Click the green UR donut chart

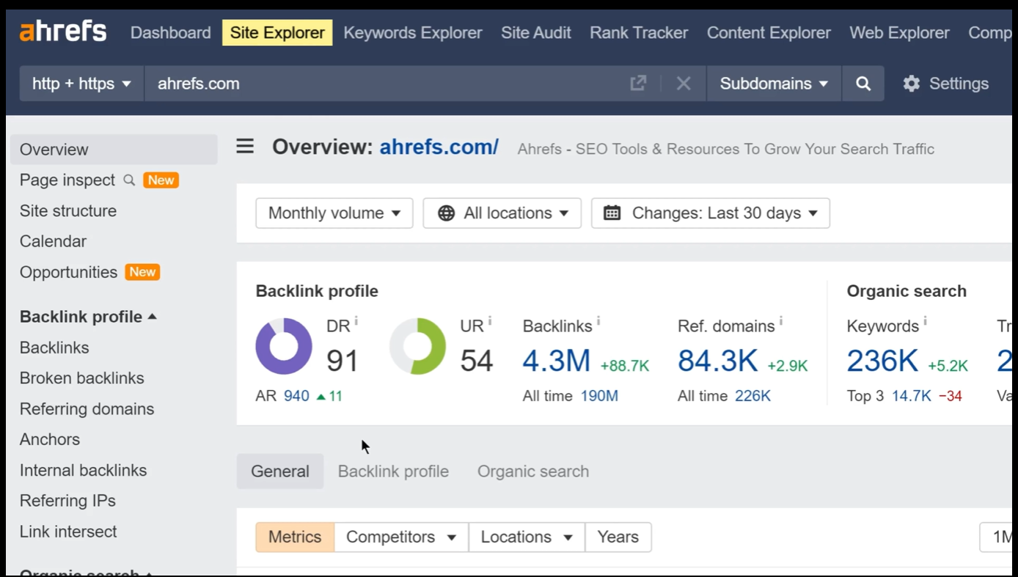coord(417,346)
